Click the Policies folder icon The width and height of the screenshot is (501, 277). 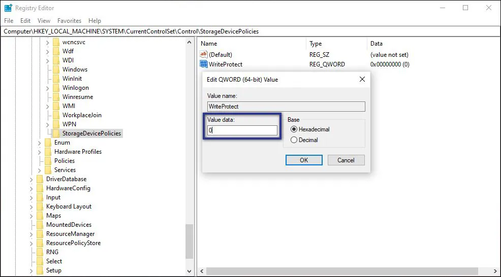coord(48,161)
